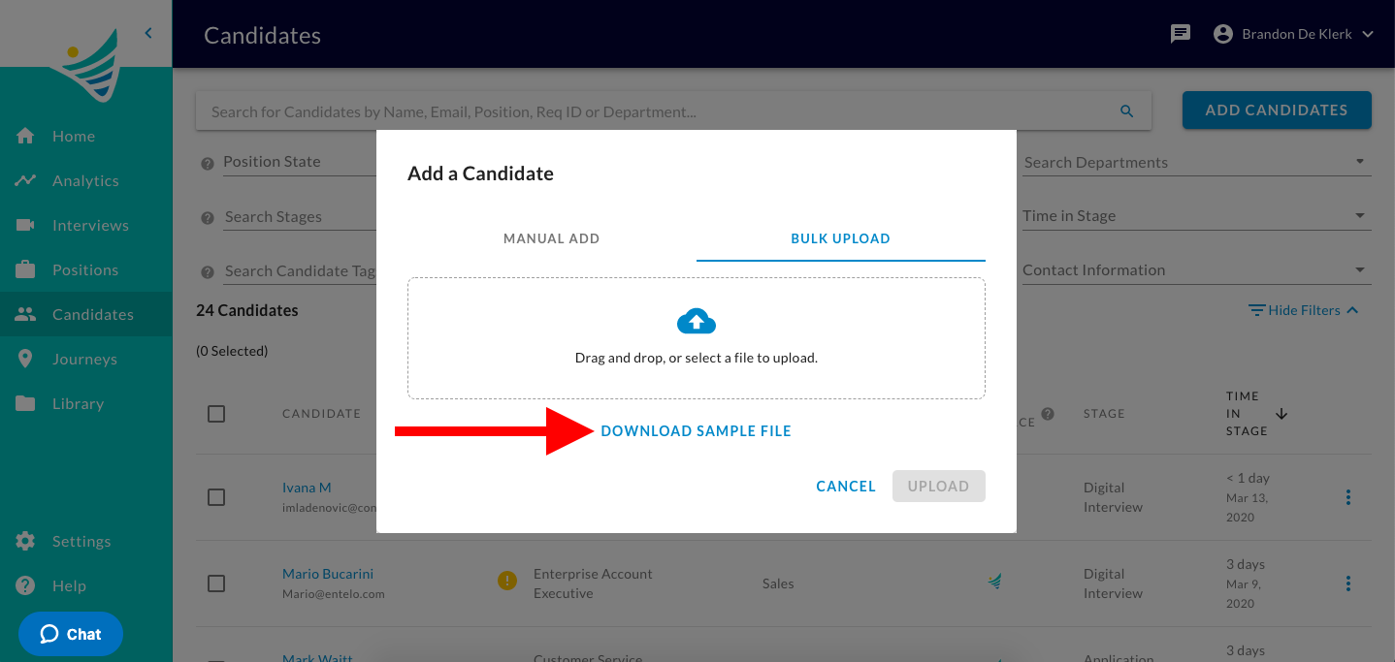Click help icon beside Search Candidate Tags

click(207, 272)
